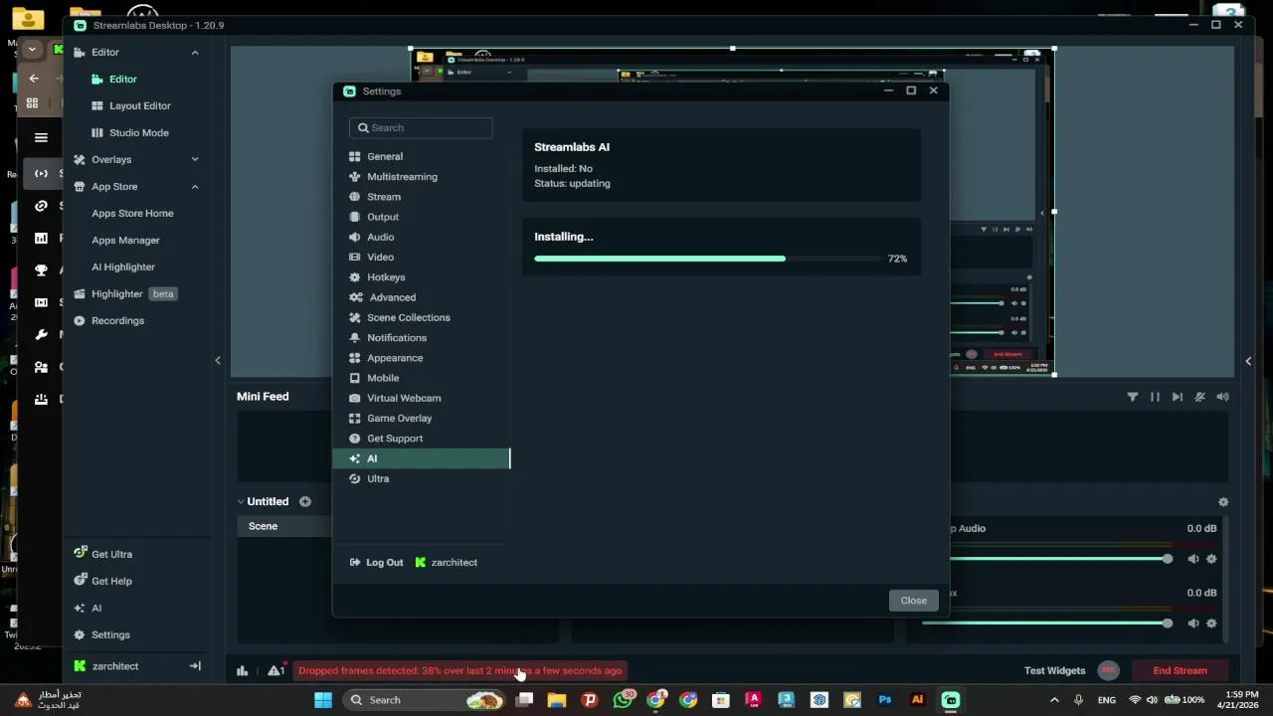
Task: Open Appearance settings category
Action: coord(421,358)
